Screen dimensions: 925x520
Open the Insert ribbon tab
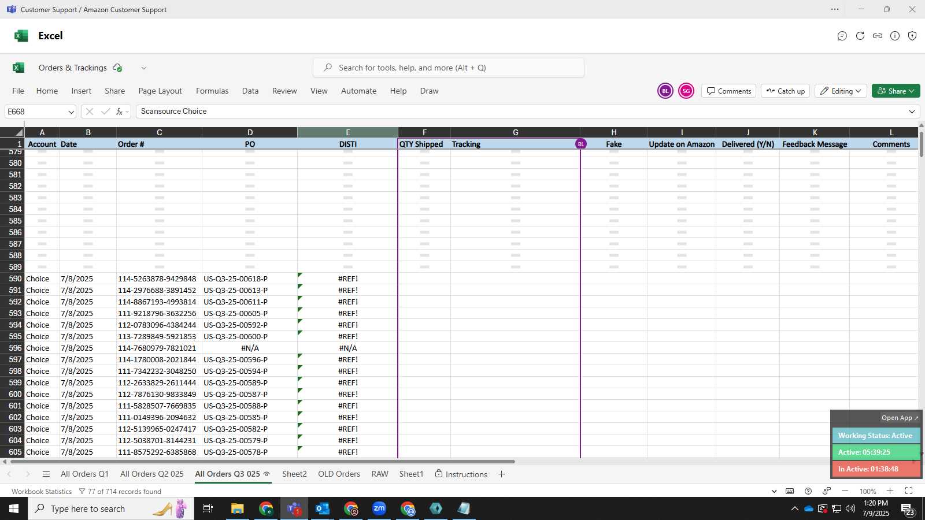coord(82,91)
